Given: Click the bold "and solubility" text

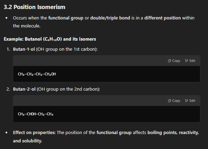Looking at the screenshot, I should 27,141.
